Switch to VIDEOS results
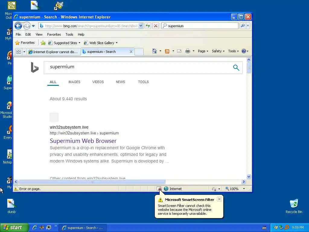309x232 pixels. [98, 82]
